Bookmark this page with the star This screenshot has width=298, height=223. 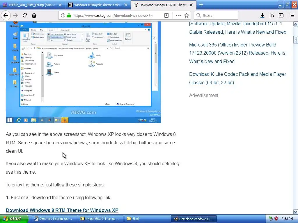[187, 15]
